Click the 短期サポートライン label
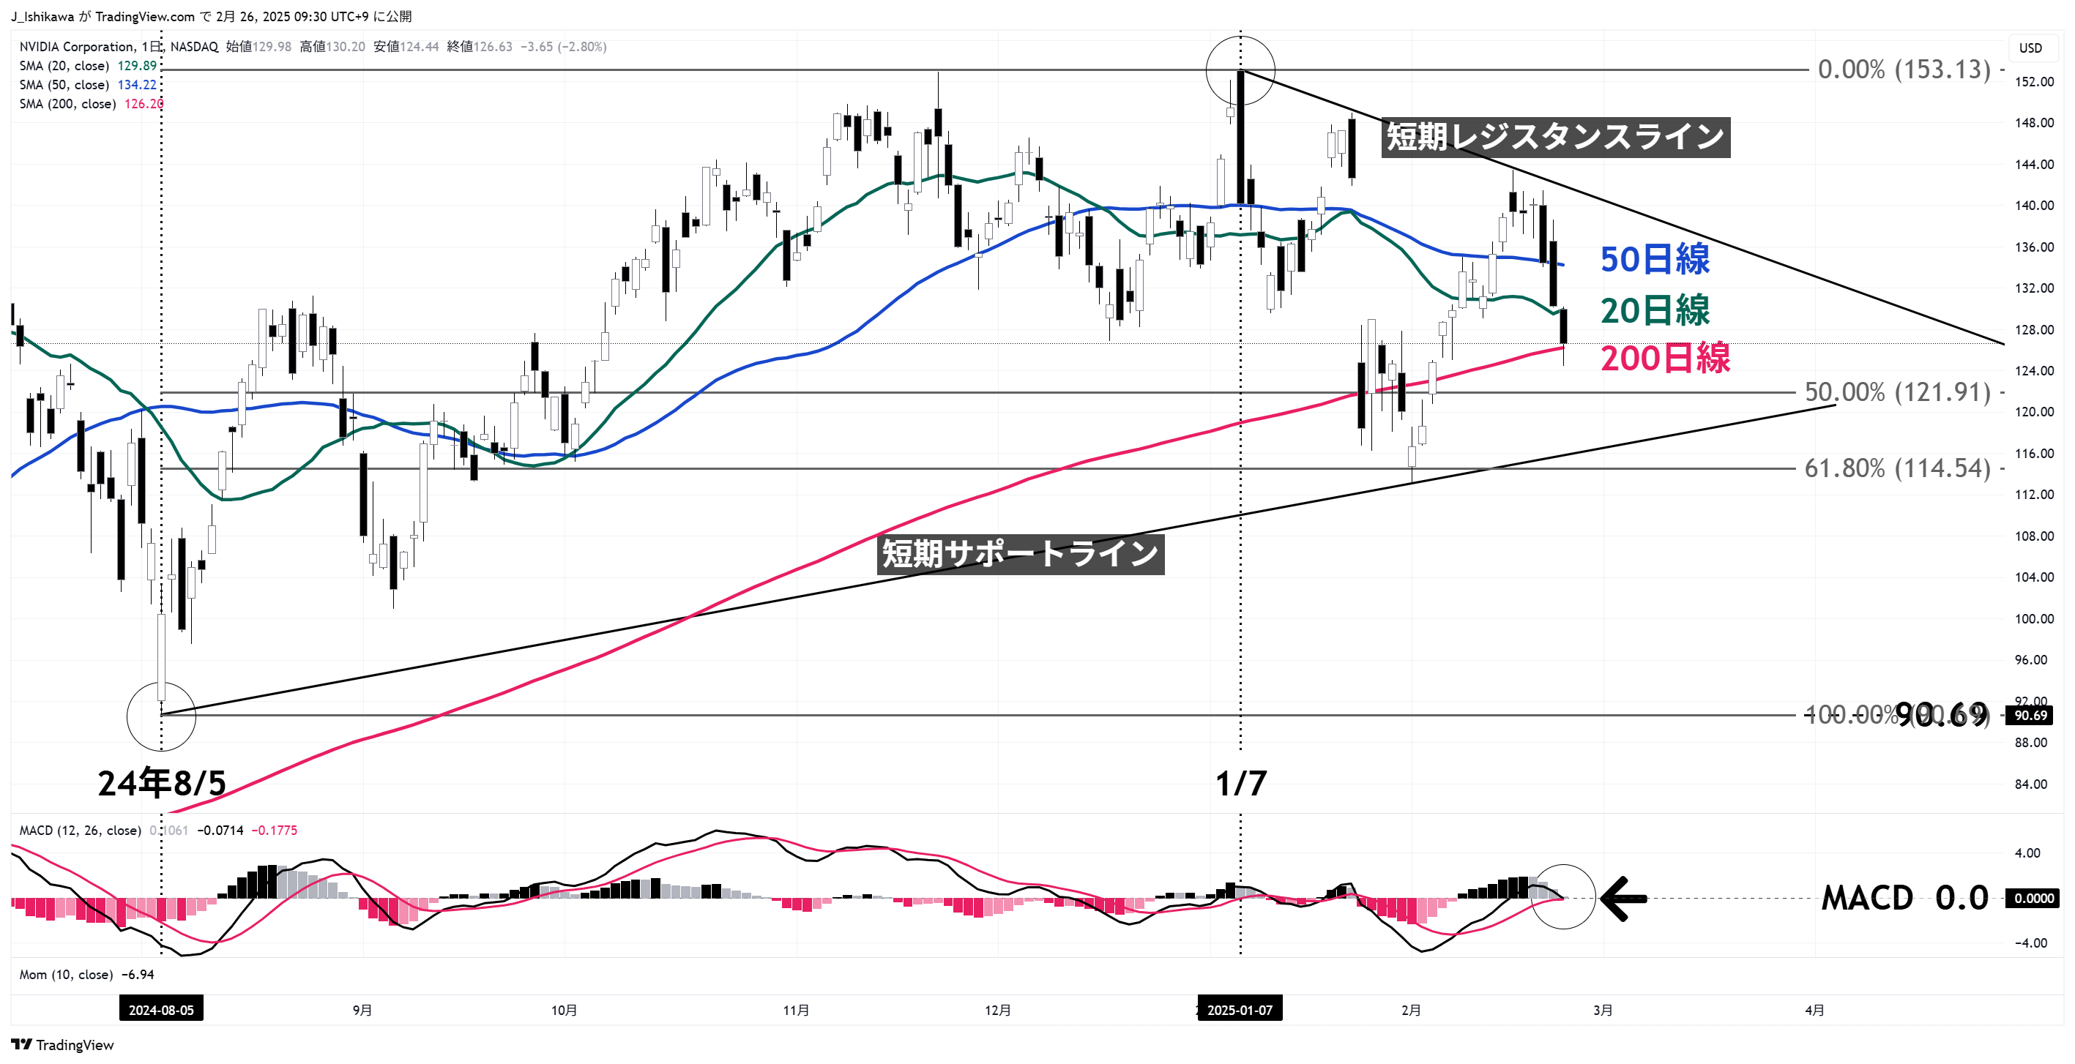The image size is (2075, 1064). [1021, 554]
